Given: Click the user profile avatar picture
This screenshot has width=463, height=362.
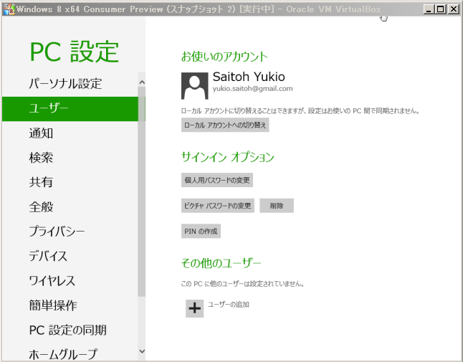Looking at the screenshot, I should point(195,85).
